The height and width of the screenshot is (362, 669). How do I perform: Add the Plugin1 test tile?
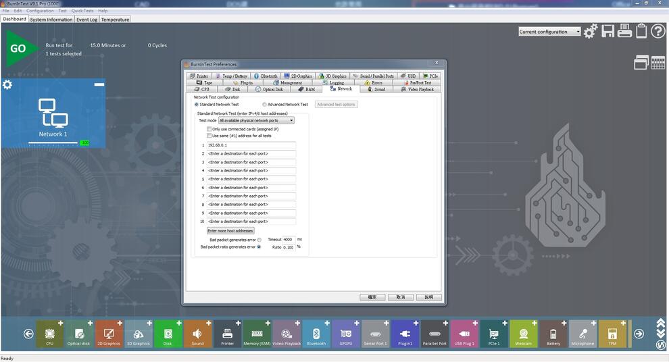click(416, 324)
